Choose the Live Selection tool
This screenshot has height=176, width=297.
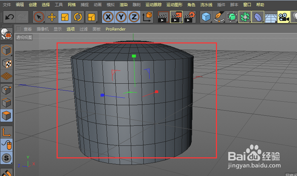tap(39, 17)
